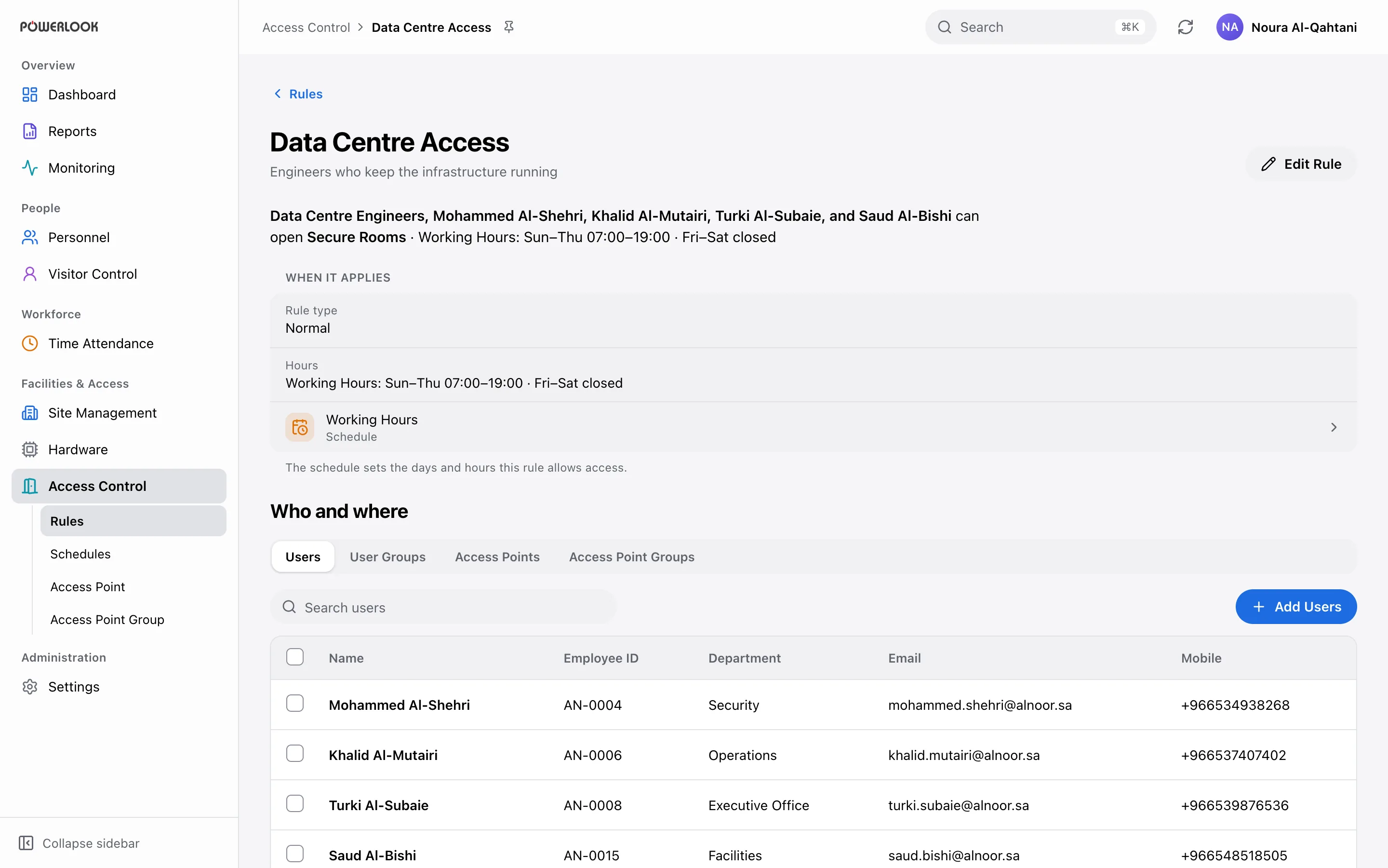The width and height of the screenshot is (1388, 868).
Task: Check the box for Saud Al-Bishi
Action: click(x=295, y=854)
